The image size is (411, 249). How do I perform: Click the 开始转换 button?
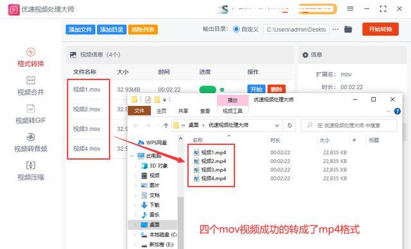click(x=380, y=29)
